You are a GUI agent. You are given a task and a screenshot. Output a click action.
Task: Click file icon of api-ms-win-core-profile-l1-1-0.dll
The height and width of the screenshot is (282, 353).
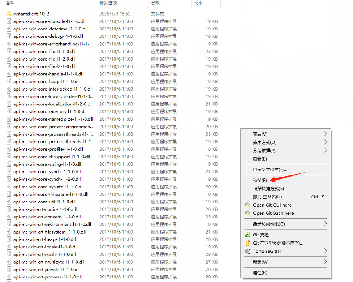tap(9, 149)
